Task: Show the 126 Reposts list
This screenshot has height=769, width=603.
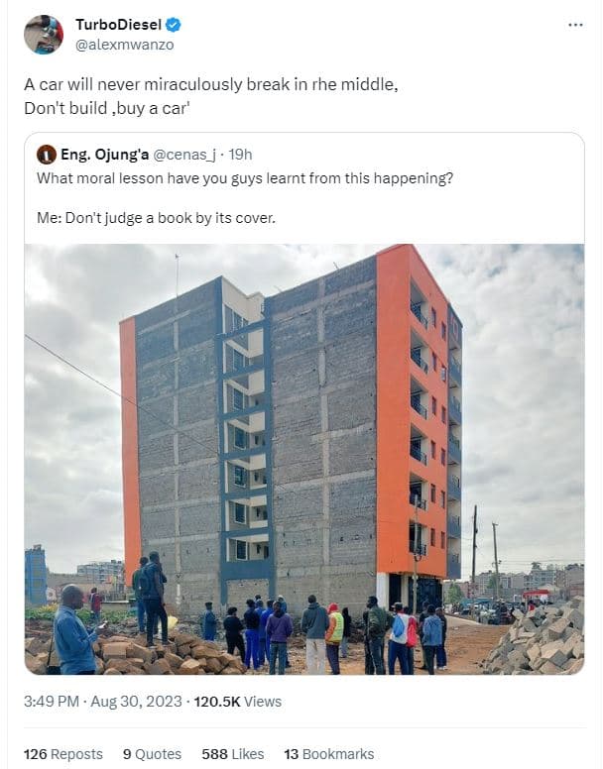Action: point(63,754)
